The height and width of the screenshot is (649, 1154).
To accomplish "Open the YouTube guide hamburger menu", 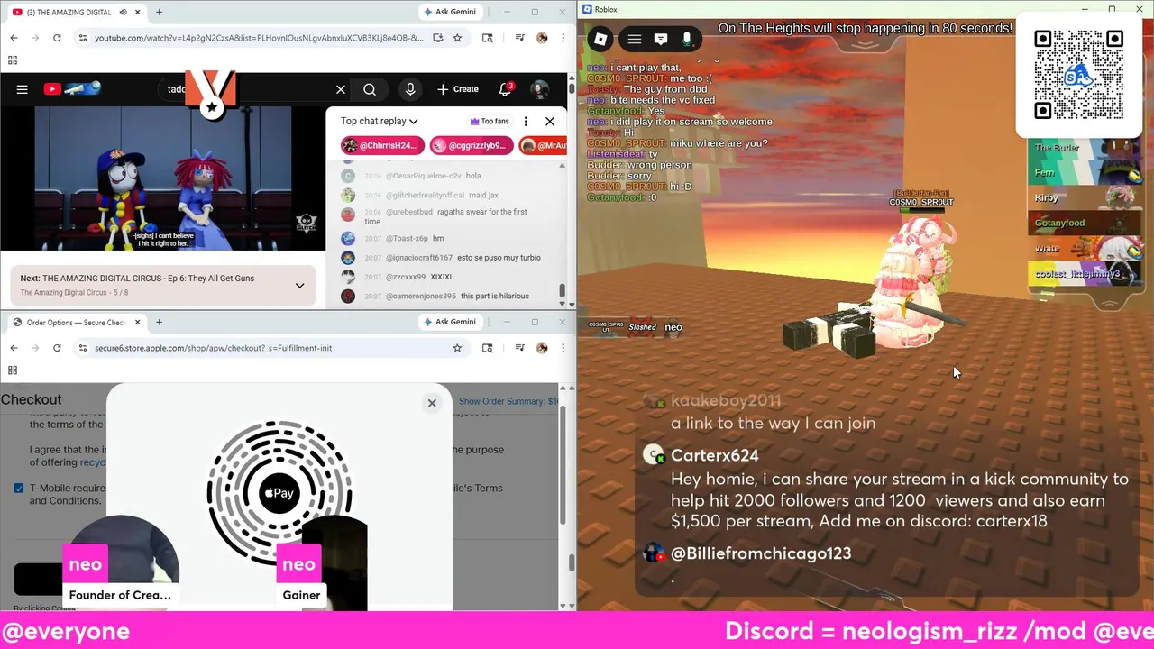I will tap(22, 89).
